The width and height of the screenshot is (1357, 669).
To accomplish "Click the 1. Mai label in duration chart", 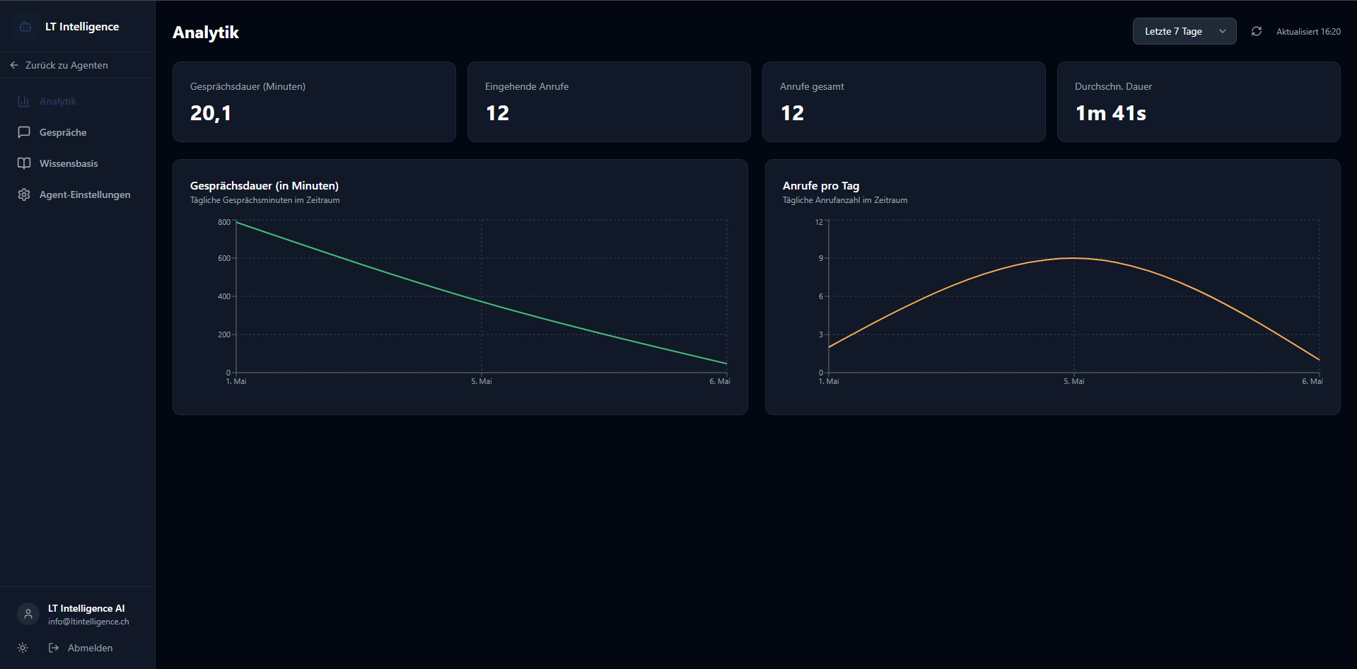I will (x=236, y=381).
